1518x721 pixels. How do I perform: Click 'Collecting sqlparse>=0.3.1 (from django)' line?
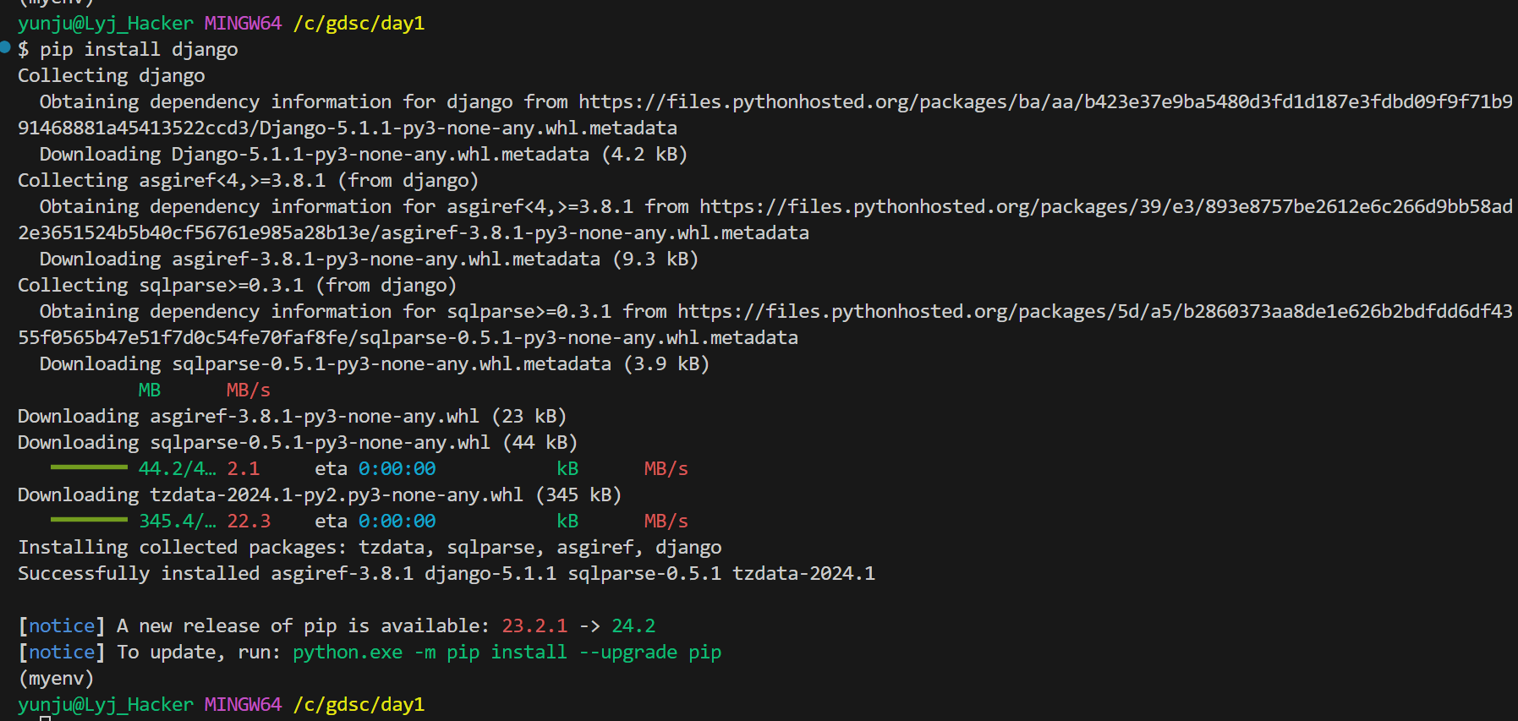(x=238, y=286)
